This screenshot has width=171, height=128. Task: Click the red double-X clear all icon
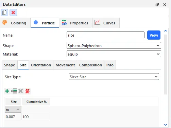coord(28,91)
